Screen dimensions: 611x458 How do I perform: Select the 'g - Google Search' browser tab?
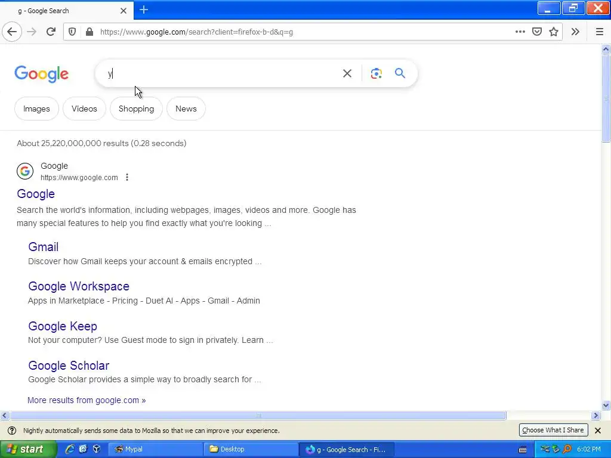pyautogui.click(x=66, y=10)
